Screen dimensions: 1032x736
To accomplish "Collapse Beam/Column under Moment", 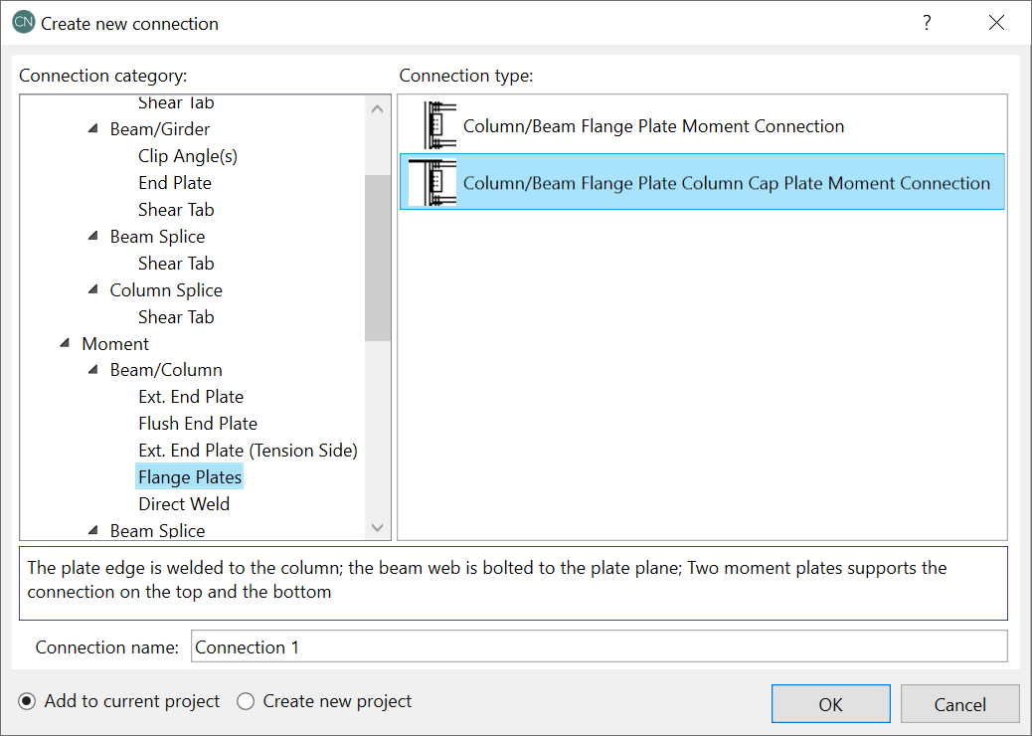I will coord(92,371).
